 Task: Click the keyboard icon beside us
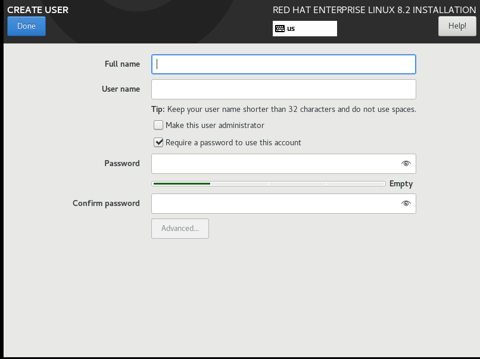click(280, 29)
